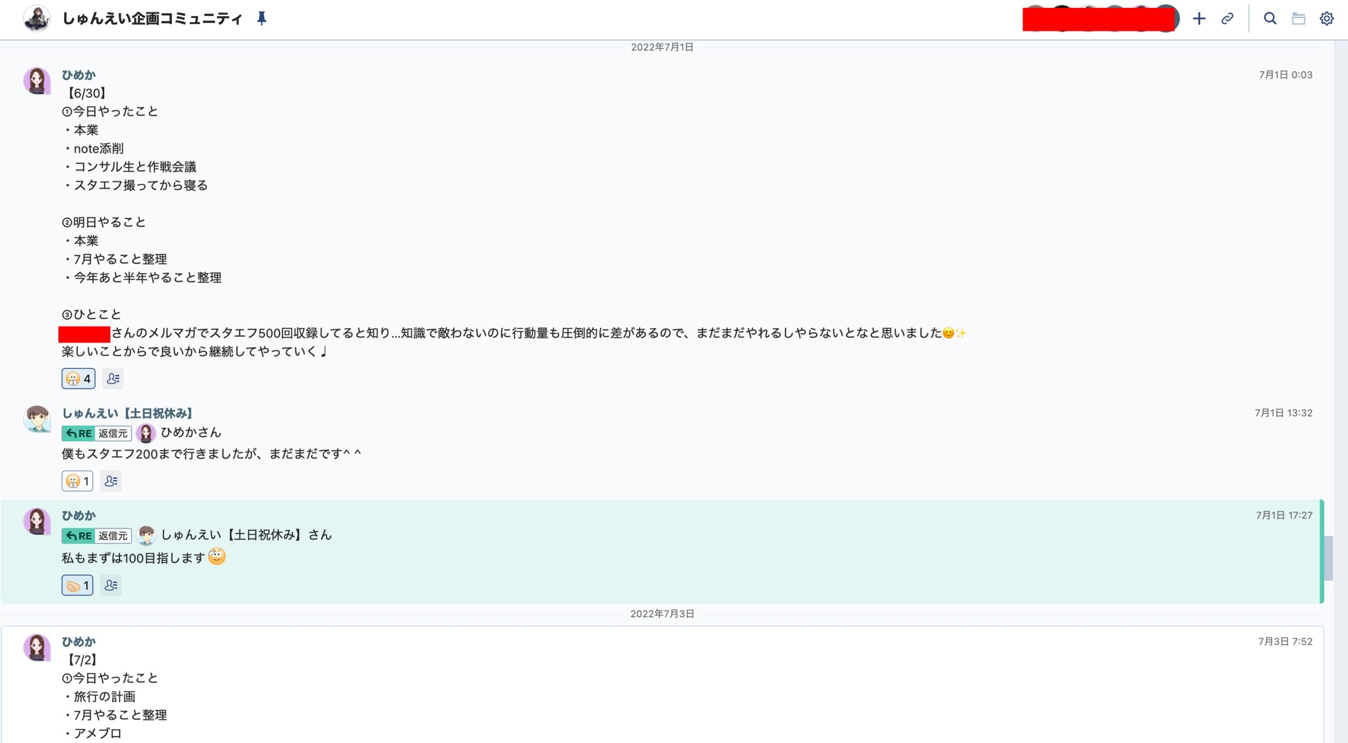Toggle the hand reaction on 100目指します message
This screenshot has width=1348, height=743.
(x=77, y=585)
